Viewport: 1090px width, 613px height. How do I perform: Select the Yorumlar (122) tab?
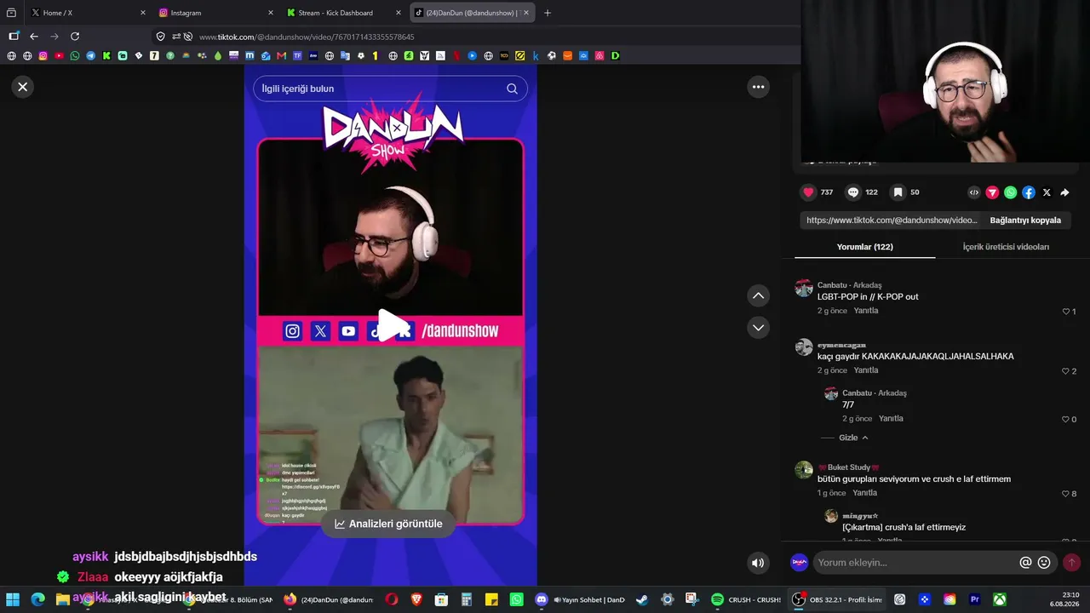864,247
